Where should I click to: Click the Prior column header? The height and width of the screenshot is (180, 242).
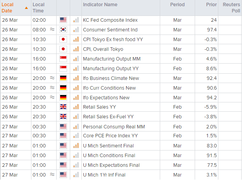(x=211, y=5)
